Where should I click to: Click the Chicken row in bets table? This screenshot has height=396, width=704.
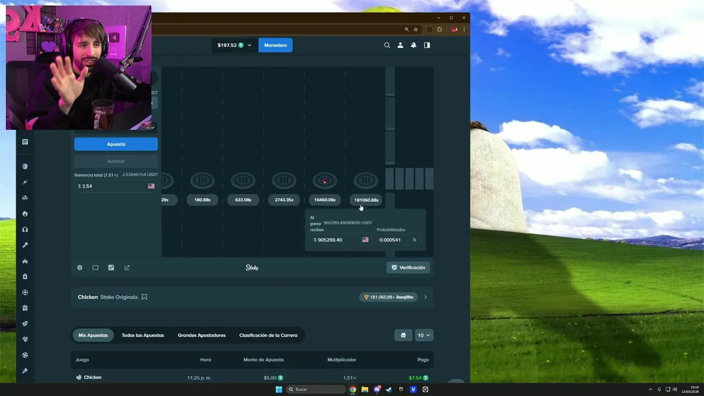click(252, 377)
